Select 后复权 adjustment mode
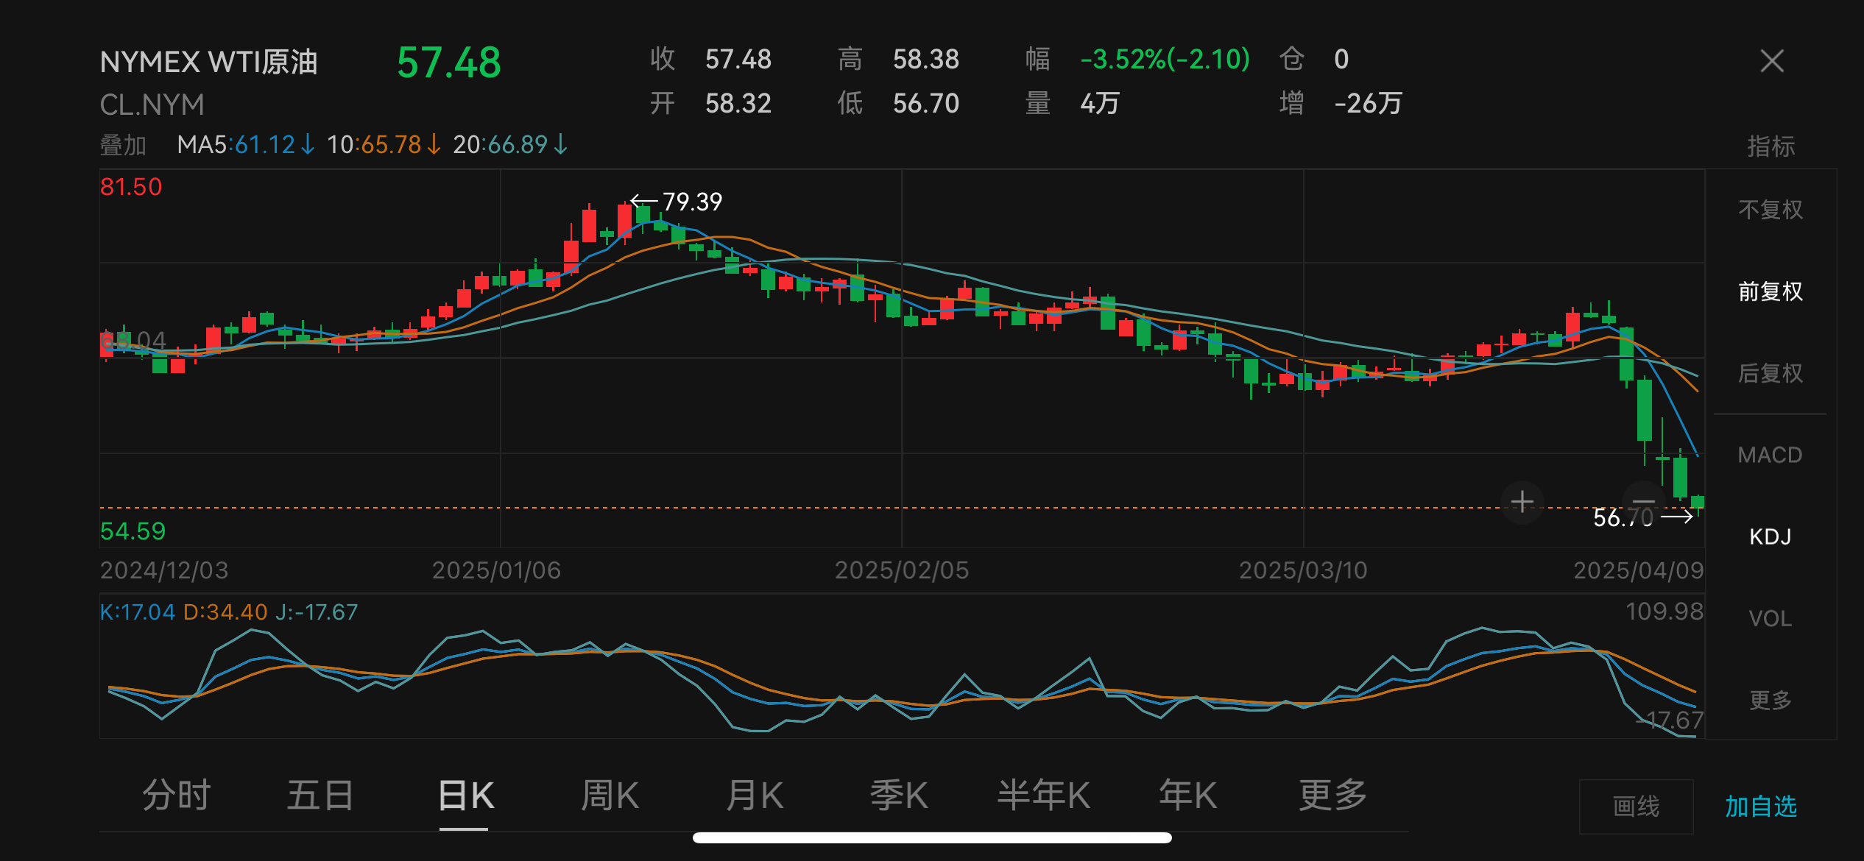 click(x=1771, y=373)
